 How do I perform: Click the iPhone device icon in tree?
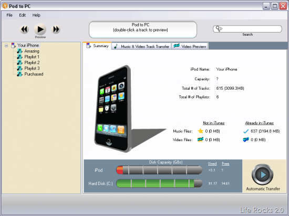(13, 45)
